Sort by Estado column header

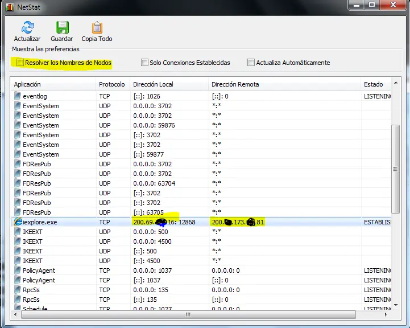tap(376, 84)
